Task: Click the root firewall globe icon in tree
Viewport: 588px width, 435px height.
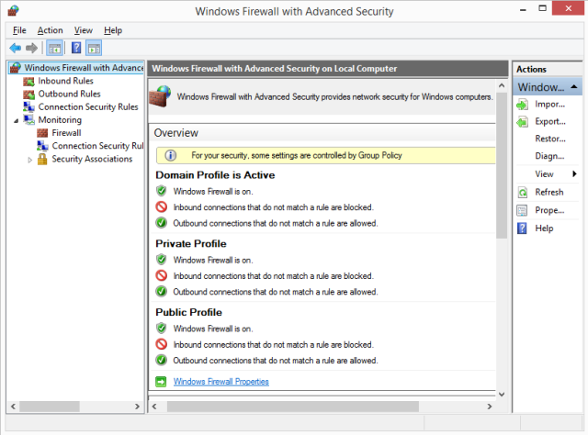Action: [x=16, y=68]
